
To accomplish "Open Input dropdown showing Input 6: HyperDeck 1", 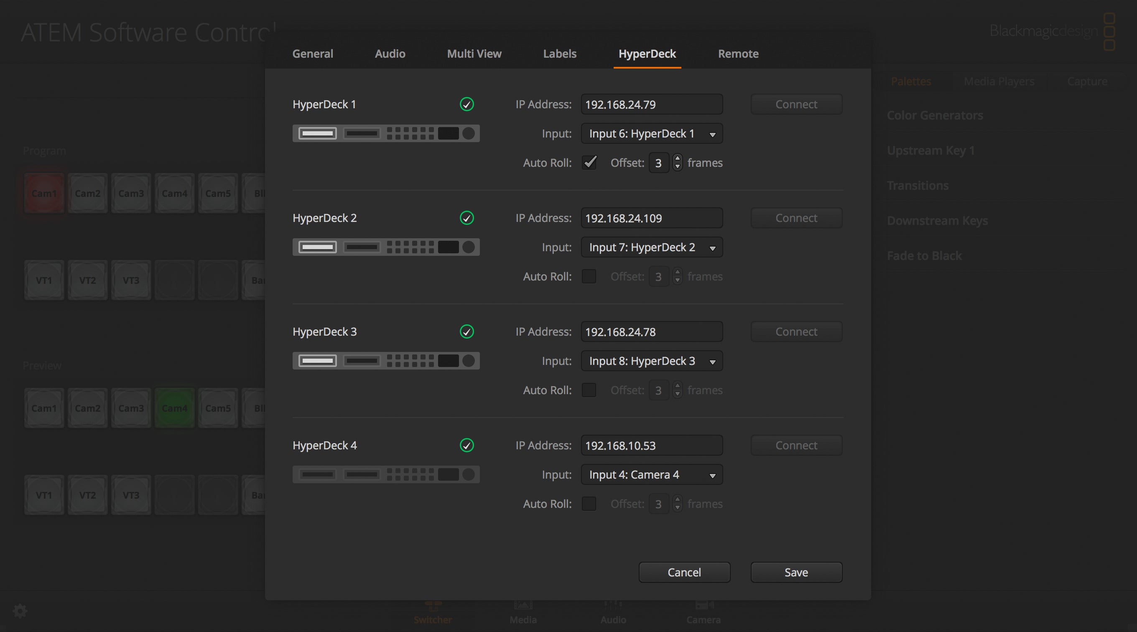I will (x=652, y=133).
